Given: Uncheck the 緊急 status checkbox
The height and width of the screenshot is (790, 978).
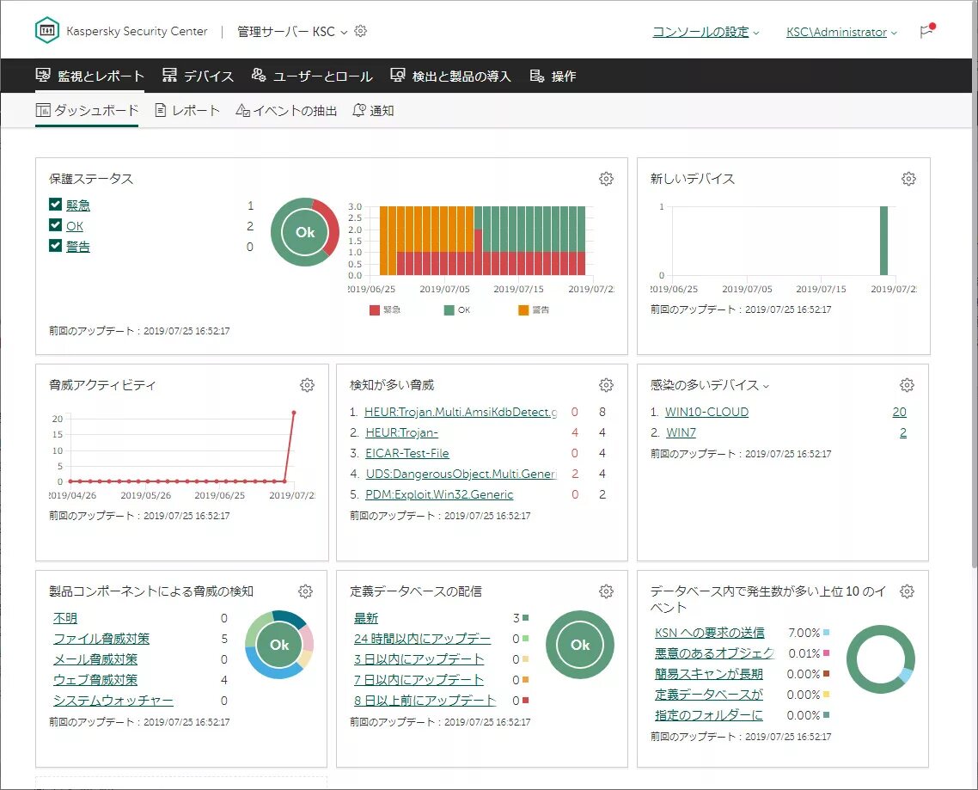Looking at the screenshot, I should pyautogui.click(x=55, y=204).
